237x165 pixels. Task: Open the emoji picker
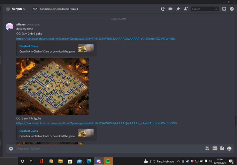click(x=229, y=149)
